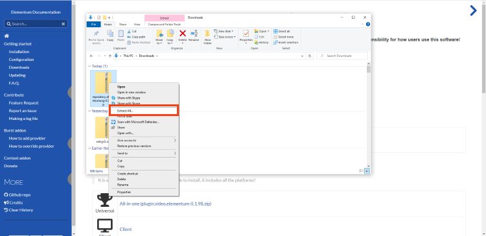Open the Easy access dropdown
The width and height of the screenshot is (486, 236).
225,37
